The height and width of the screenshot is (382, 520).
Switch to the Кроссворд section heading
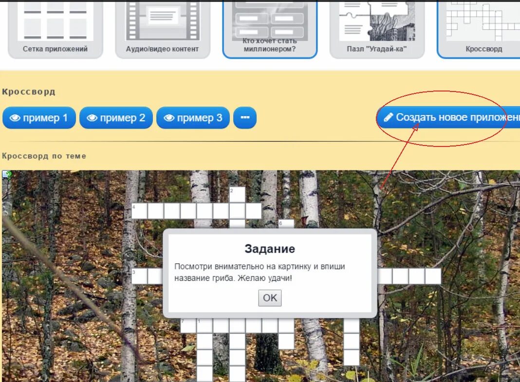(29, 91)
